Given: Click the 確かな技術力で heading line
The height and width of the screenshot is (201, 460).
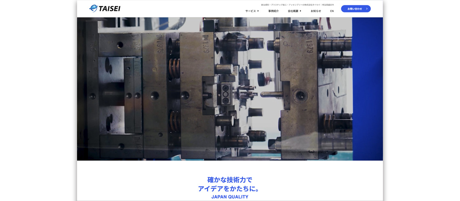Looking at the screenshot, I should [x=230, y=180].
